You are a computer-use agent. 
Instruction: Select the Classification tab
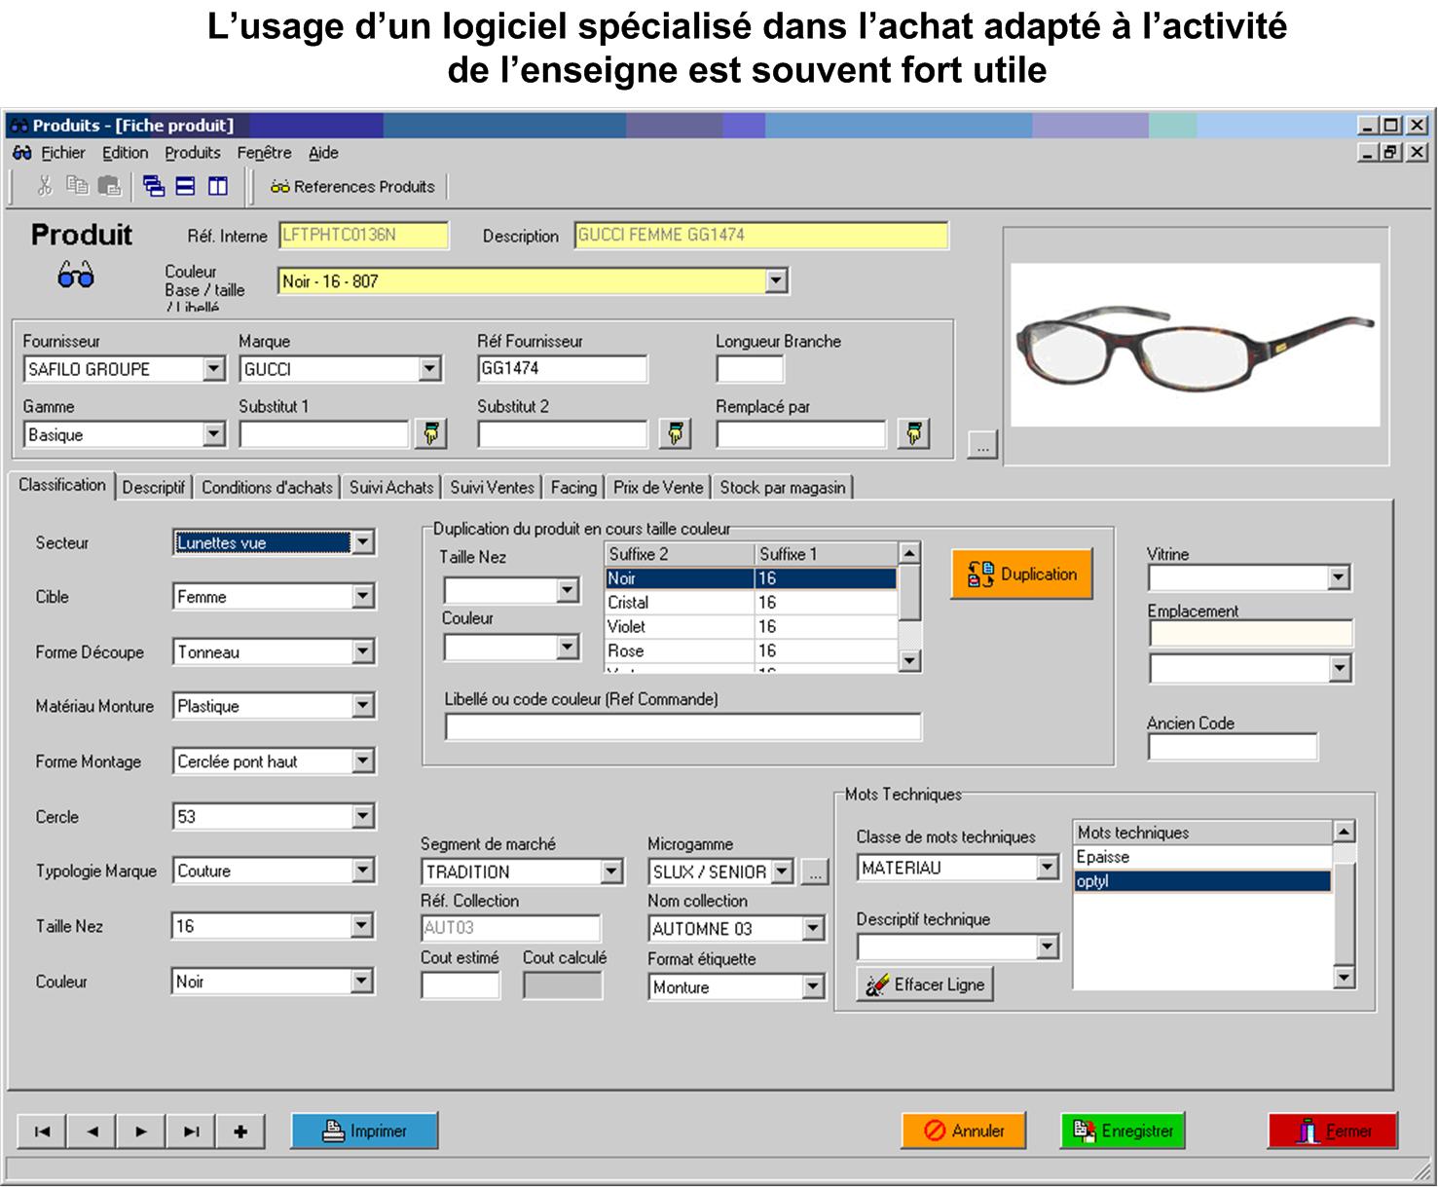tap(62, 485)
